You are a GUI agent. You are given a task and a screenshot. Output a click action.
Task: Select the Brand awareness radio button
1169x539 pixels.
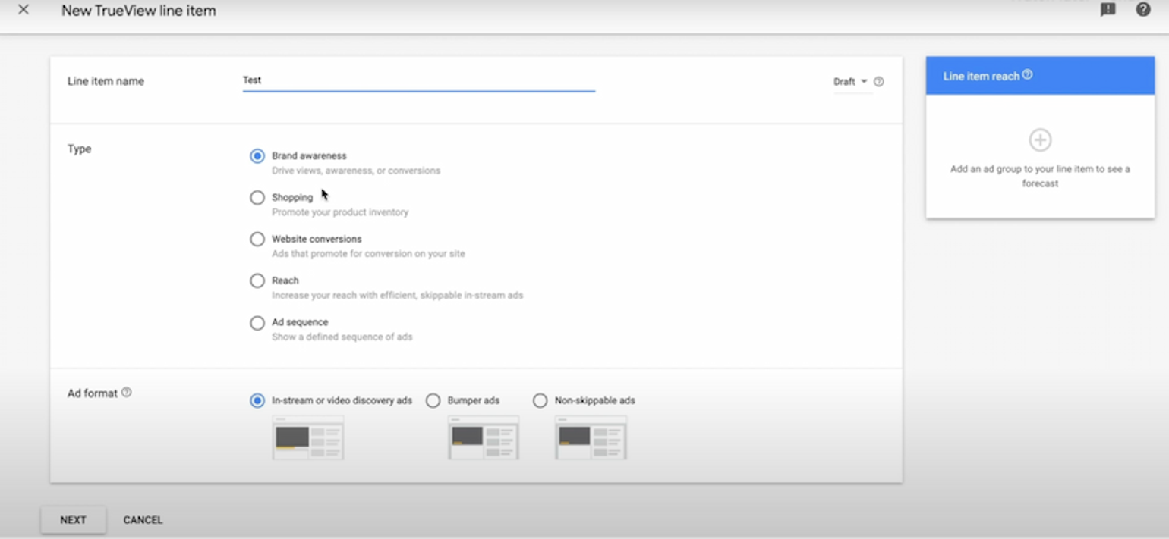pos(257,155)
